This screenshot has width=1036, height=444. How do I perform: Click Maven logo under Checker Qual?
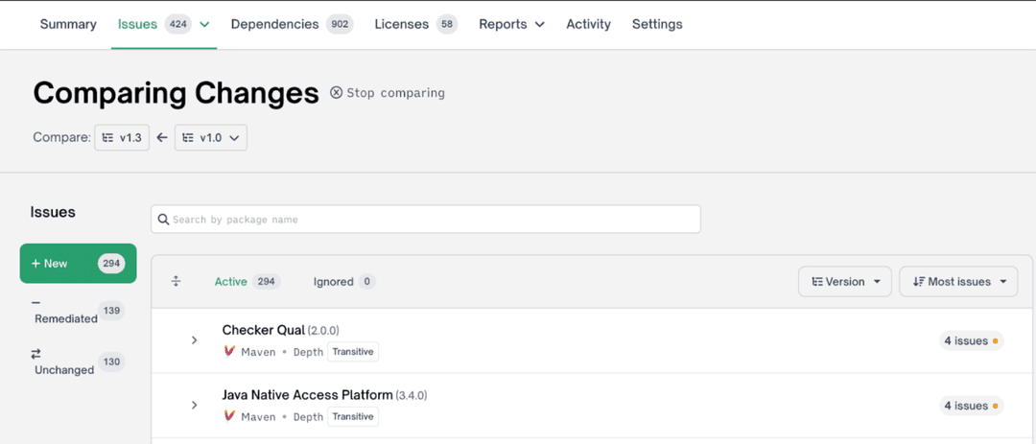pyautogui.click(x=229, y=352)
